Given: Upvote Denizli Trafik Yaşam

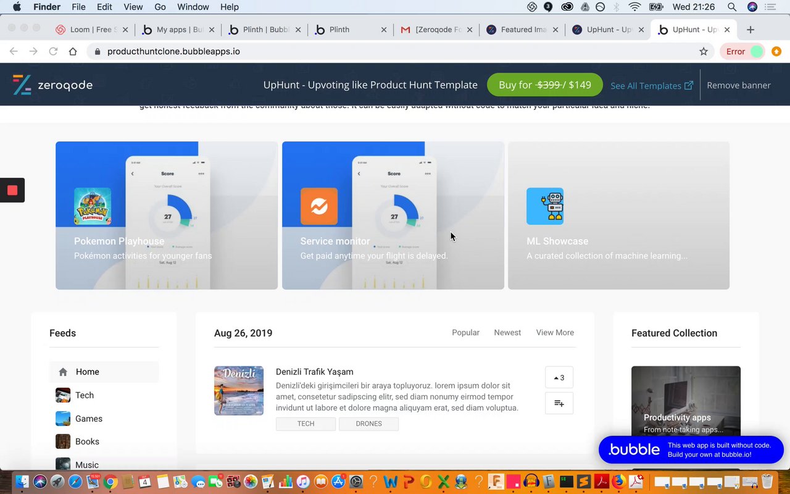Looking at the screenshot, I should point(559,377).
